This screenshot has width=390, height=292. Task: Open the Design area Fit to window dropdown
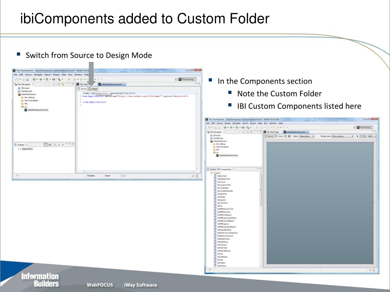click(342, 136)
